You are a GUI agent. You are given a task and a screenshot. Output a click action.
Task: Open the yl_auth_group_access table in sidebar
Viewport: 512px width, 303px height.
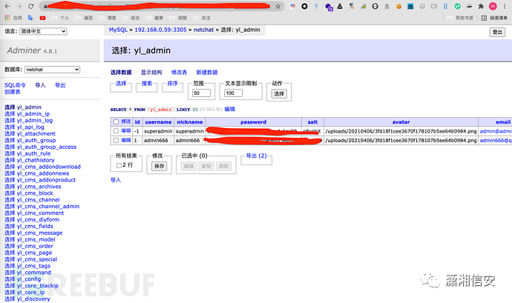46,147
